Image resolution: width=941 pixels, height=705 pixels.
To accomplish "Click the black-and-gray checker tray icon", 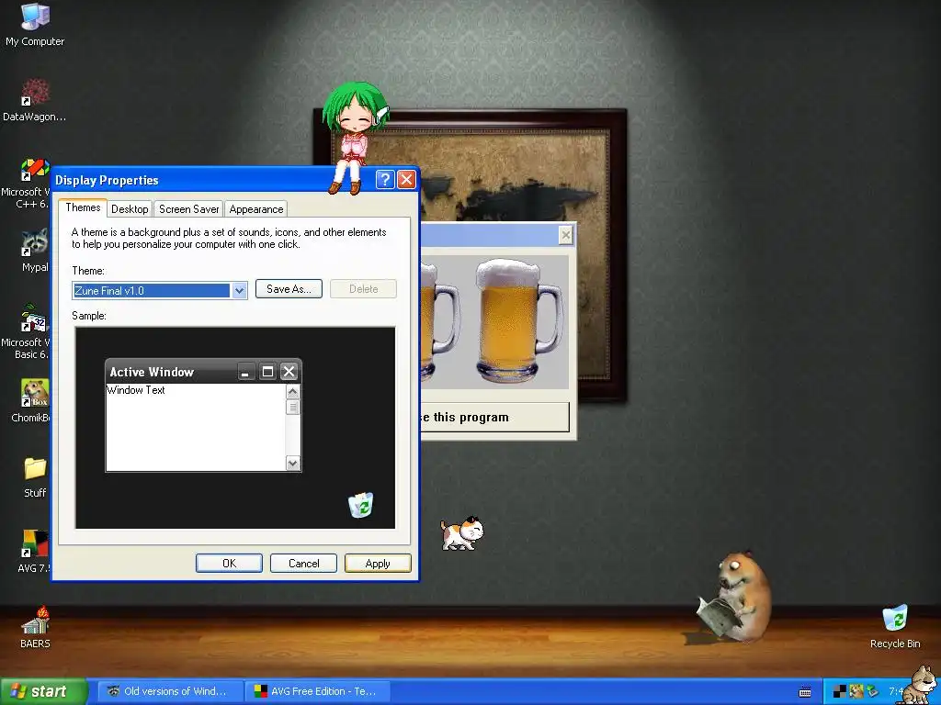I will [840, 692].
